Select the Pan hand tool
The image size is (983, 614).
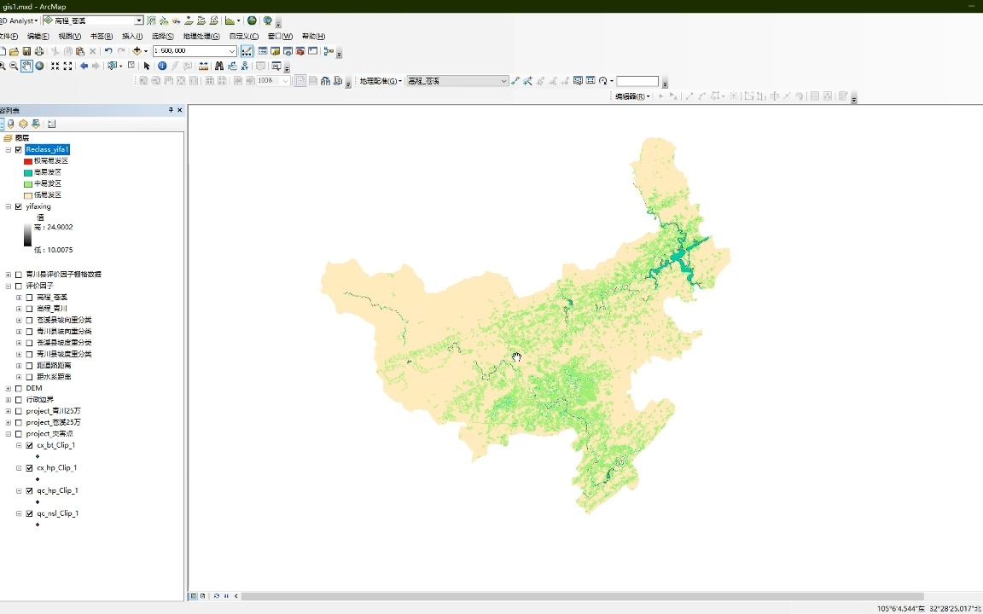pyautogui.click(x=27, y=66)
